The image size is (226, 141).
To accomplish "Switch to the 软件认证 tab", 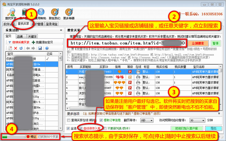I will pyautogui.click(x=9, y=24).
